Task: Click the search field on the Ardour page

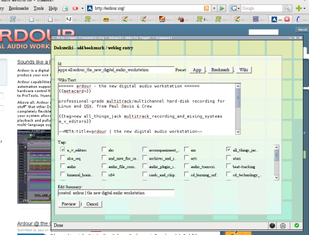Action: tap(263, 32)
